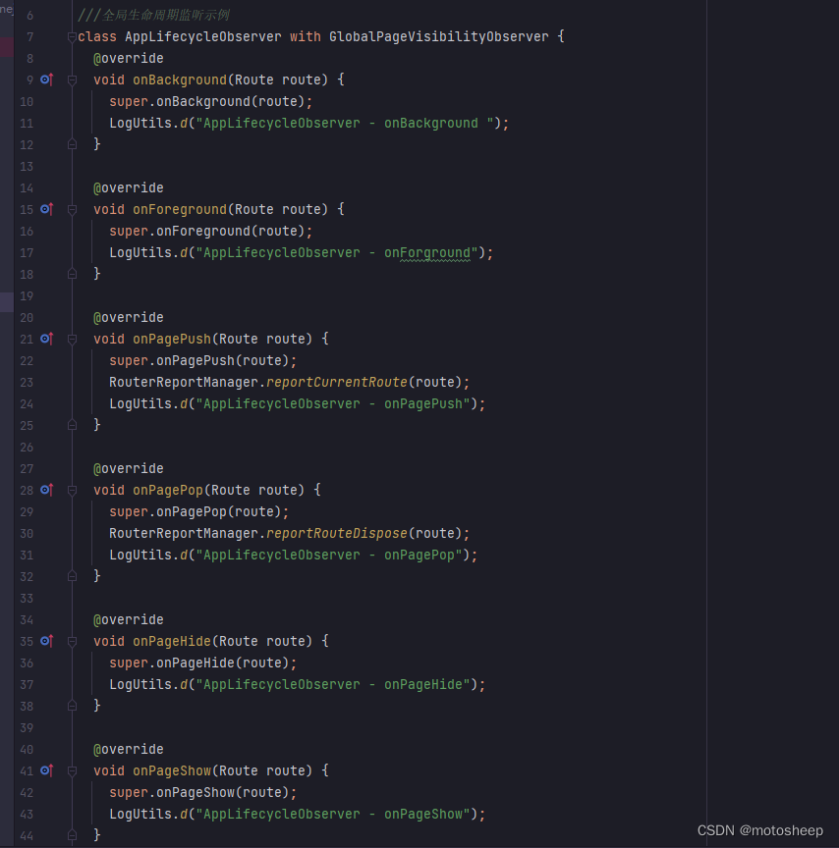The height and width of the screenshot is (848, 839).
Task: Click log string on line 11
Action: point(344,124)
